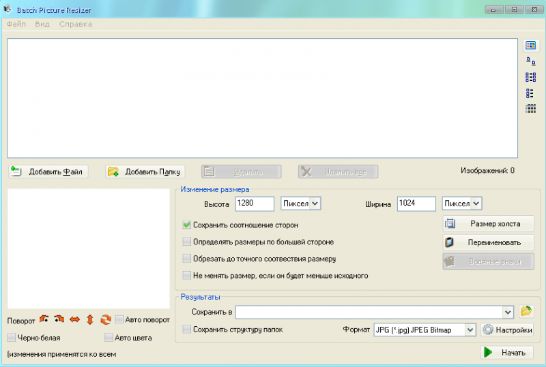Open the 'Сохранить в' path dropdown
The height and width of the screenshot is (367, 546).
(x=507, y=312)
